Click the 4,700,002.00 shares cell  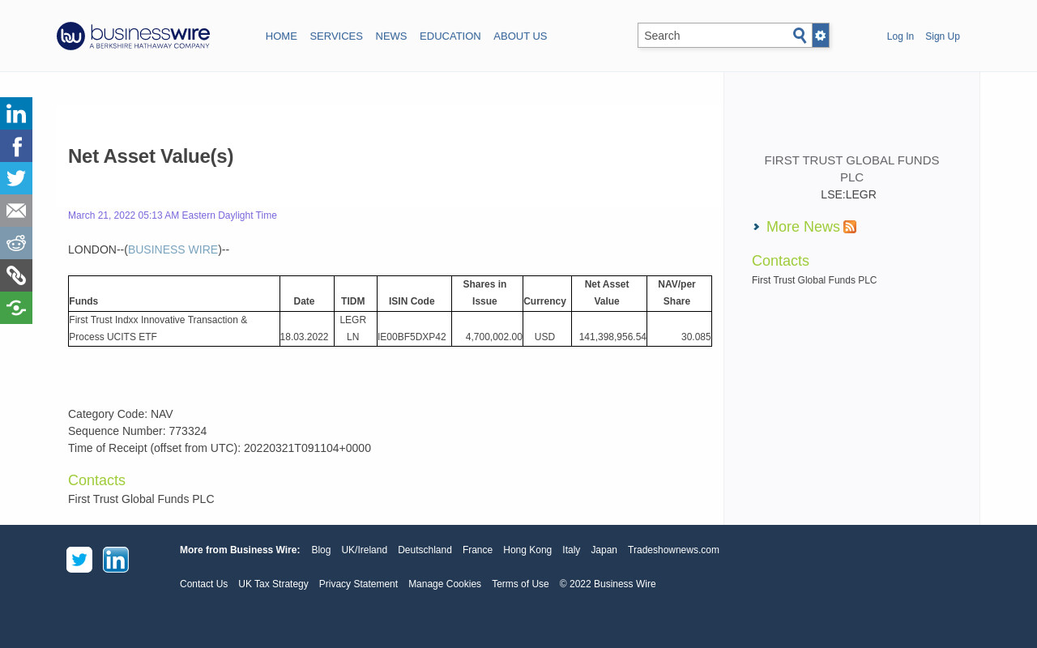pos(487,329)
